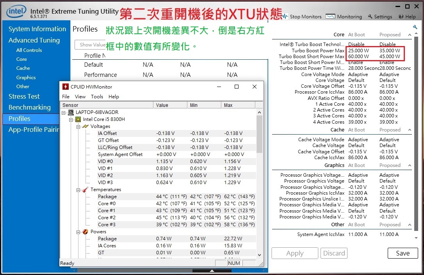Viewport: 424px width, 275px height.
Task: Collapse the Powers tree node in HWMonitor
Action: (78, 231)
